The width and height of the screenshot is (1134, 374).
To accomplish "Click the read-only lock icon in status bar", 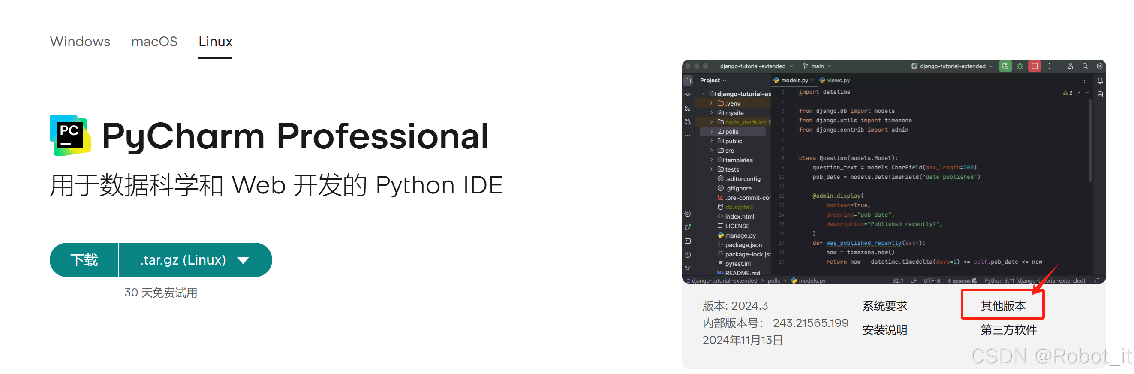I will pos(1096,280).
